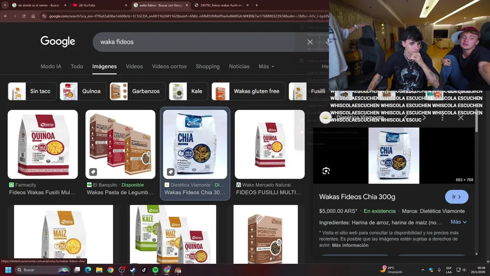Click the Wakas Quinoa bag thumbnail from Farmacity
The height and width of the screenshot is (276, 490).
(42, 145)
